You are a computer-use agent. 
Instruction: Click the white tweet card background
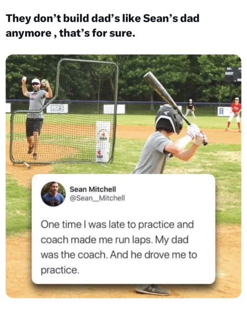tap(123, 229)
